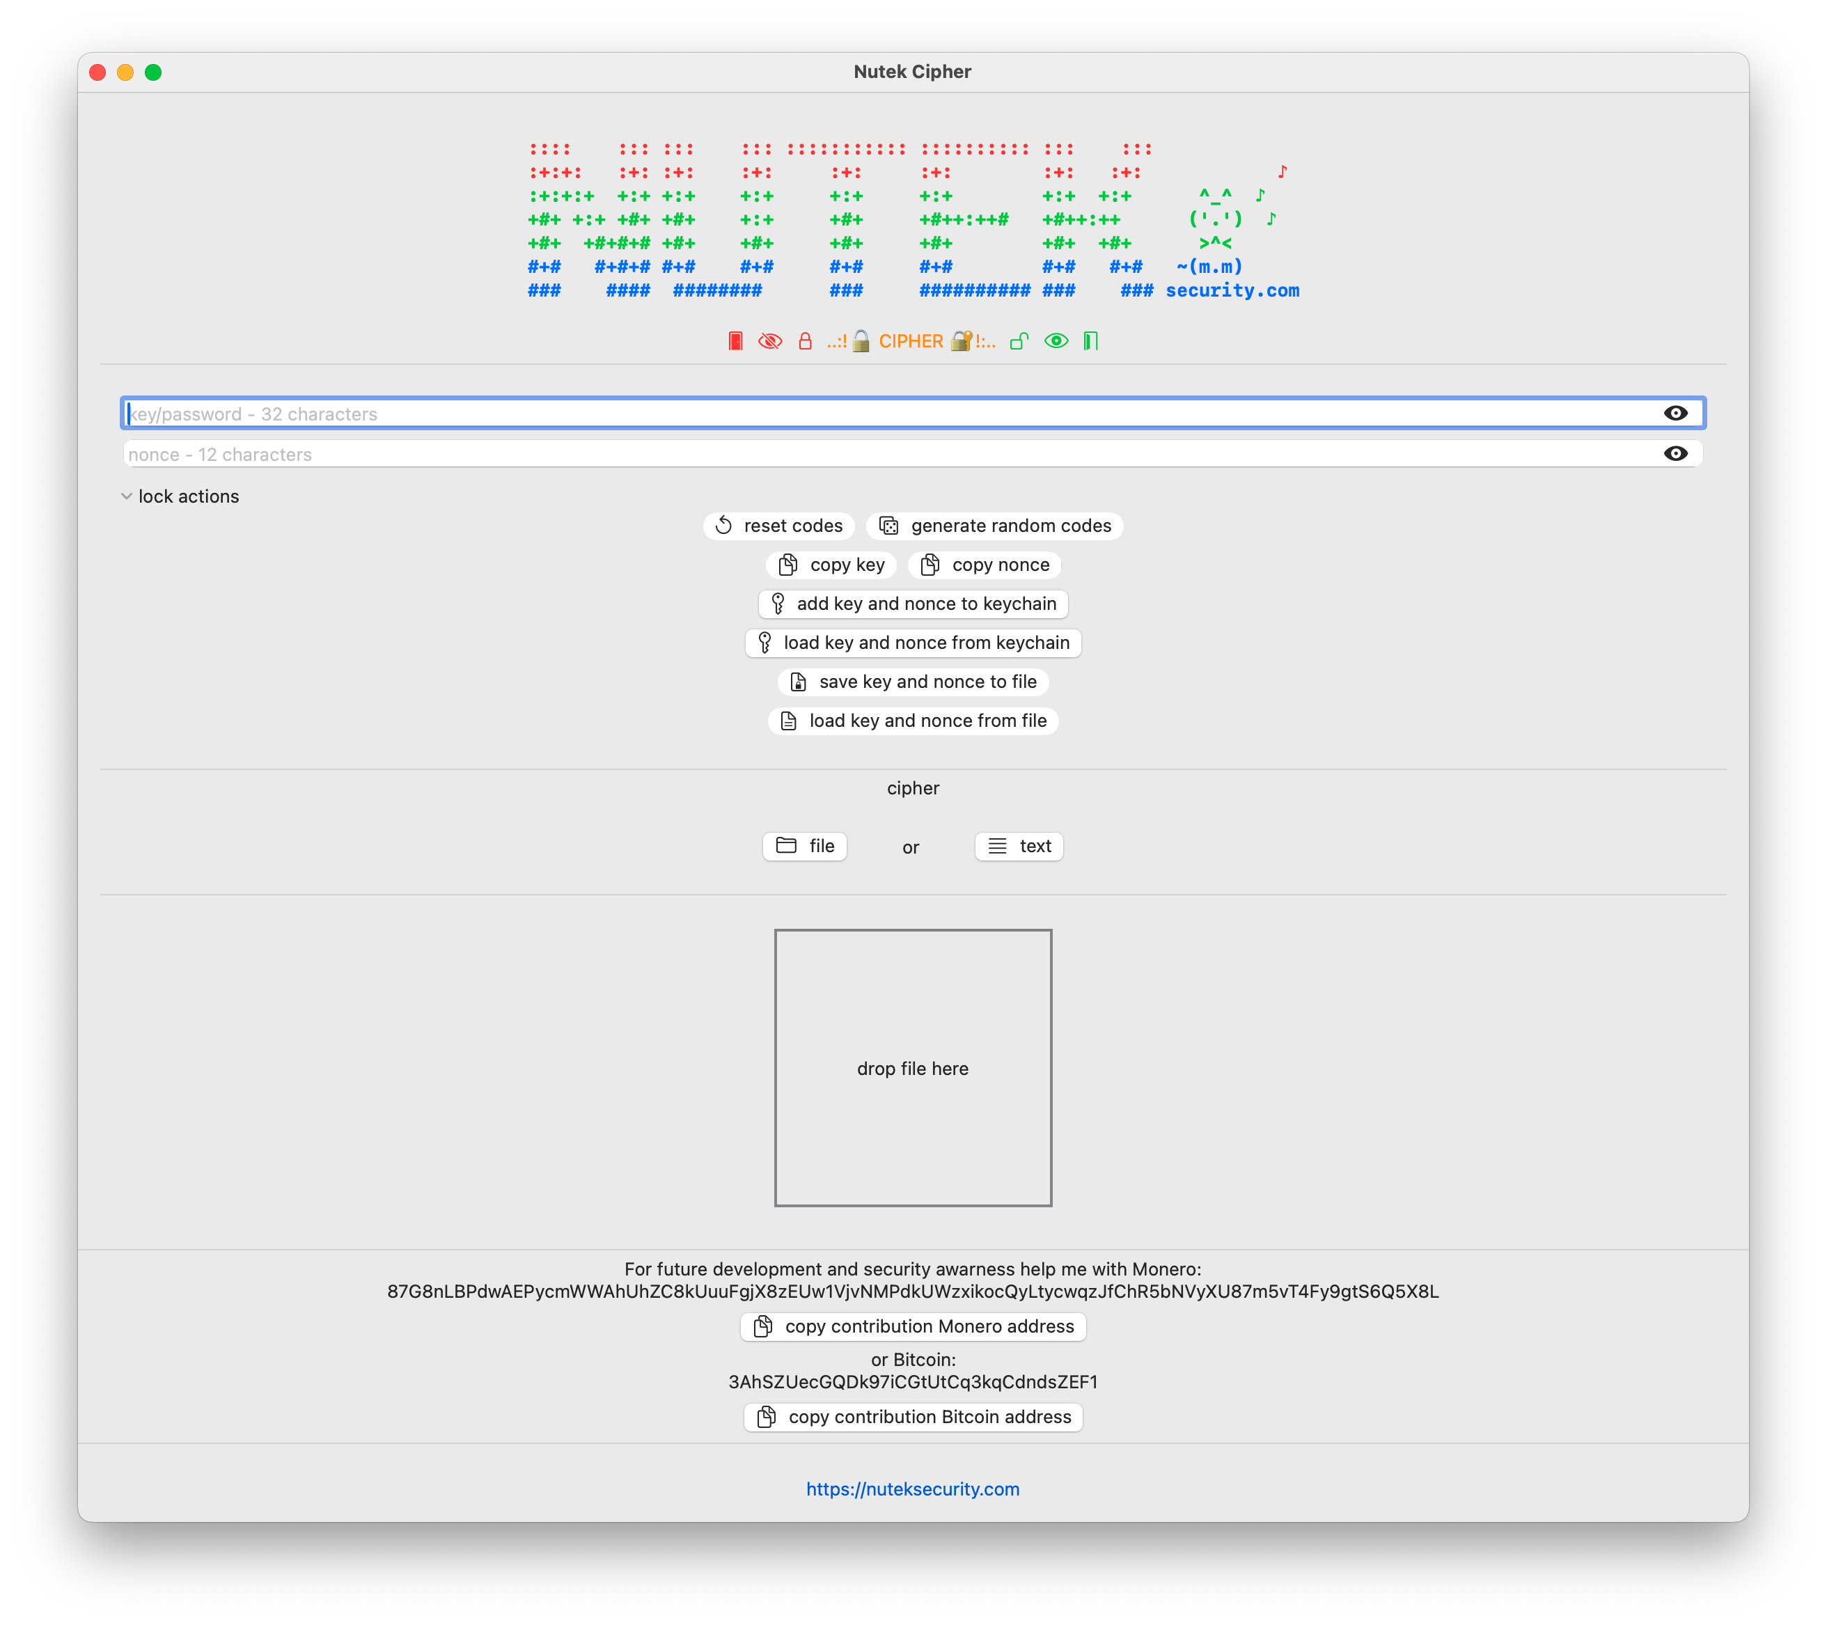Screen dimensions: 1827x1625
Task: Reveal the nonce field contents
Action: [x=1676, y=454]
